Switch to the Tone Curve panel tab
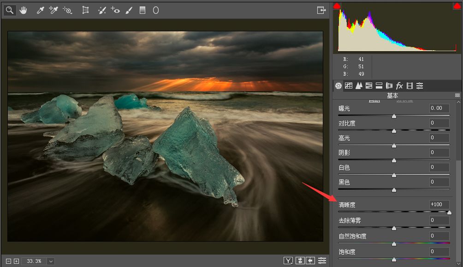The image size is (463, 267). (x=349, y=85)
